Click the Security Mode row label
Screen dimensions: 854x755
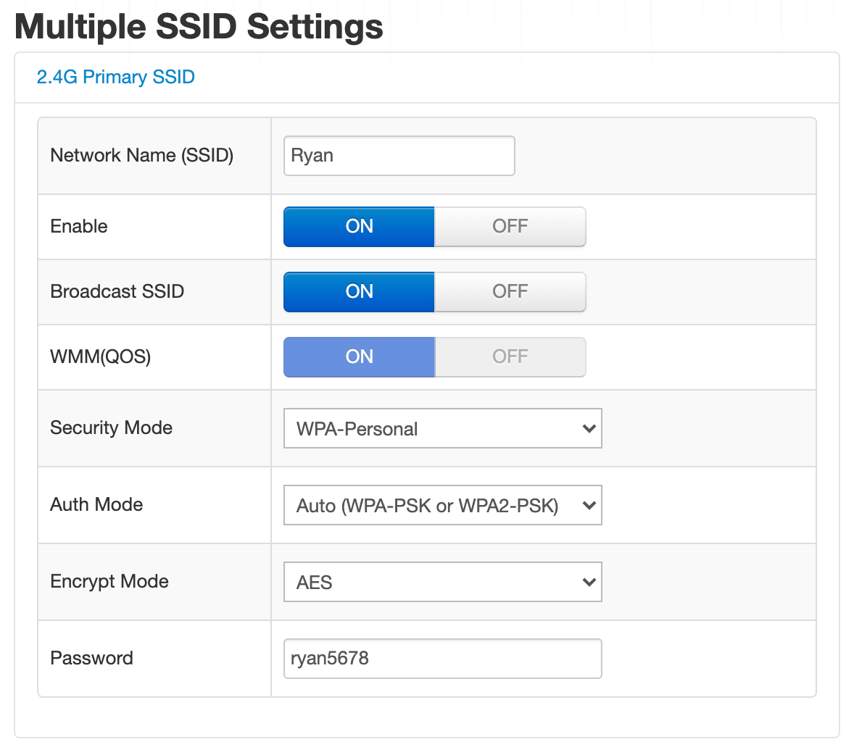coord(111,428)
